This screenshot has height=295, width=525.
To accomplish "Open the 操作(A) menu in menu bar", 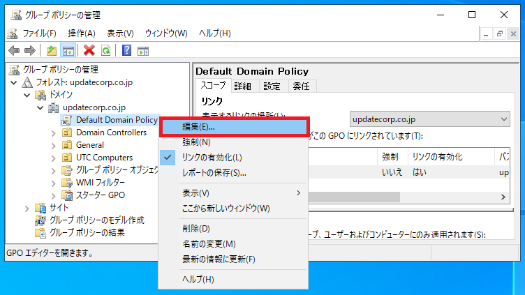I will click(82, 33).
